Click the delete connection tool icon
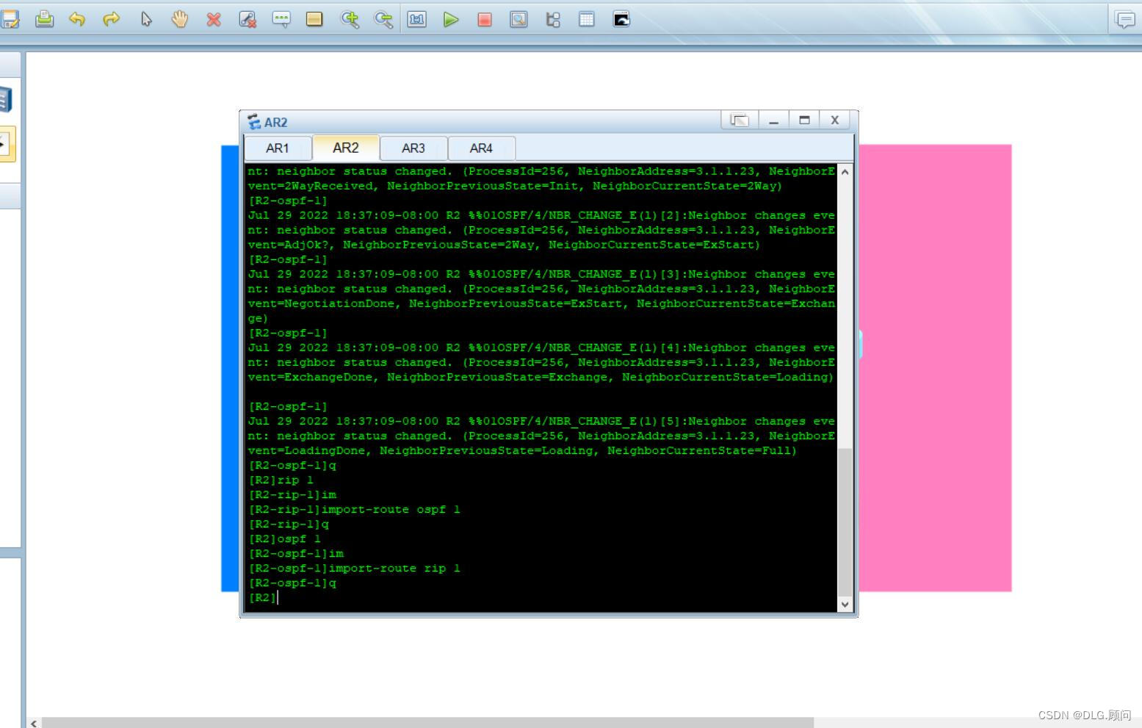 coord(247,20)
